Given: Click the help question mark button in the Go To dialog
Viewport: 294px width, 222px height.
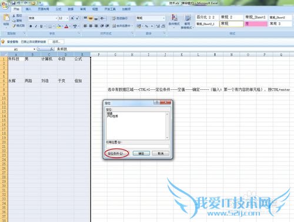Looking at the screenshot, I should coord(156,102).
